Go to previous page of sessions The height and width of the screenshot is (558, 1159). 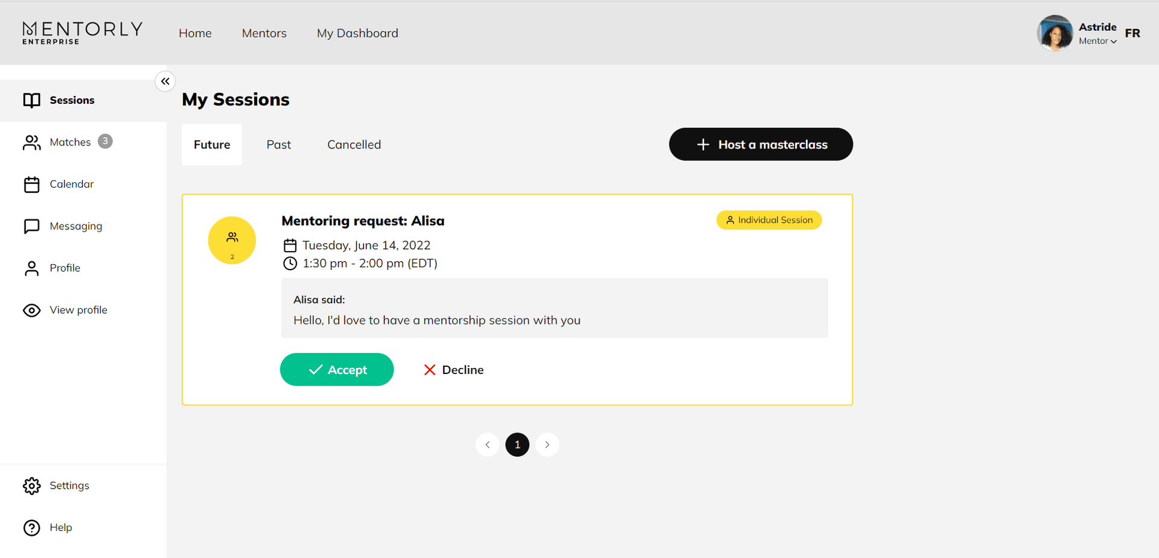[x=487, y=445]
